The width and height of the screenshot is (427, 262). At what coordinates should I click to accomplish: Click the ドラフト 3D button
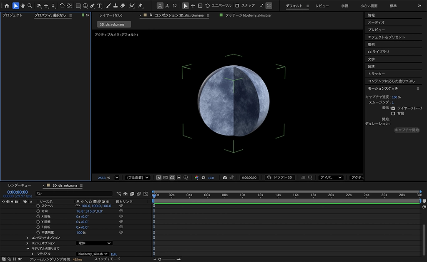pos(280,178)
